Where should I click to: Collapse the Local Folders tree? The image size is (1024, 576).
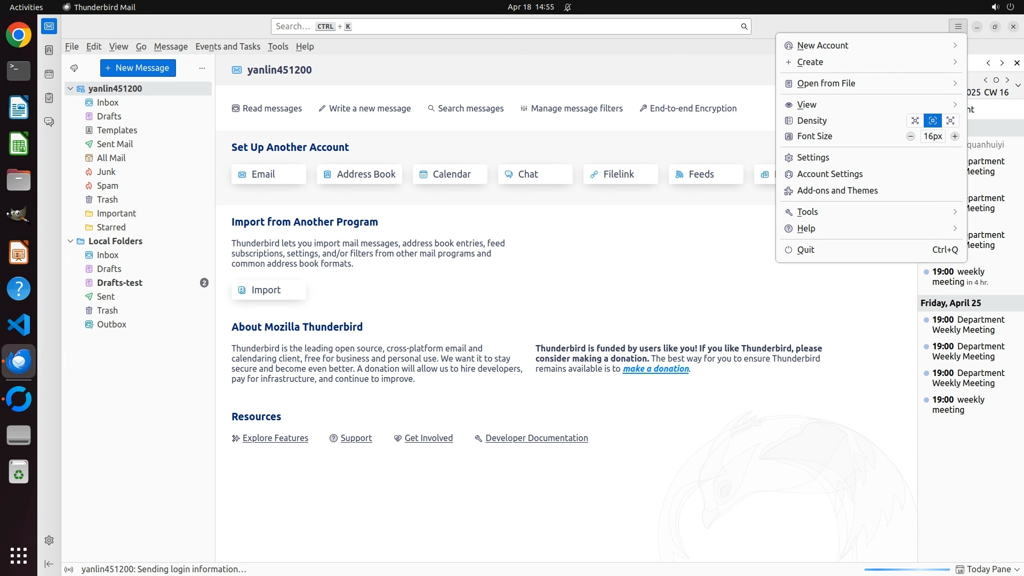point(70,241)
